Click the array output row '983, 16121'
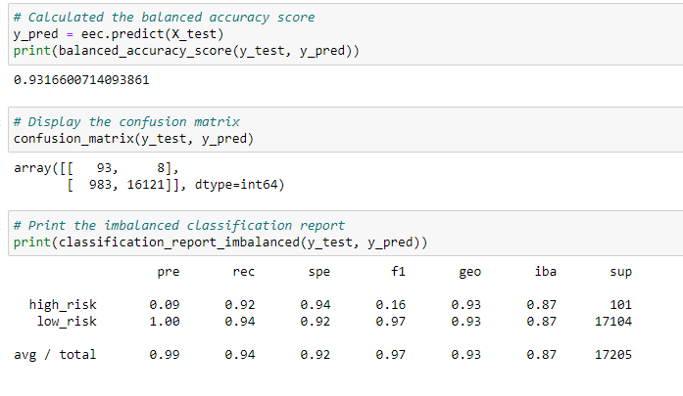Screen dimensions: 683x396 point(175,185)
